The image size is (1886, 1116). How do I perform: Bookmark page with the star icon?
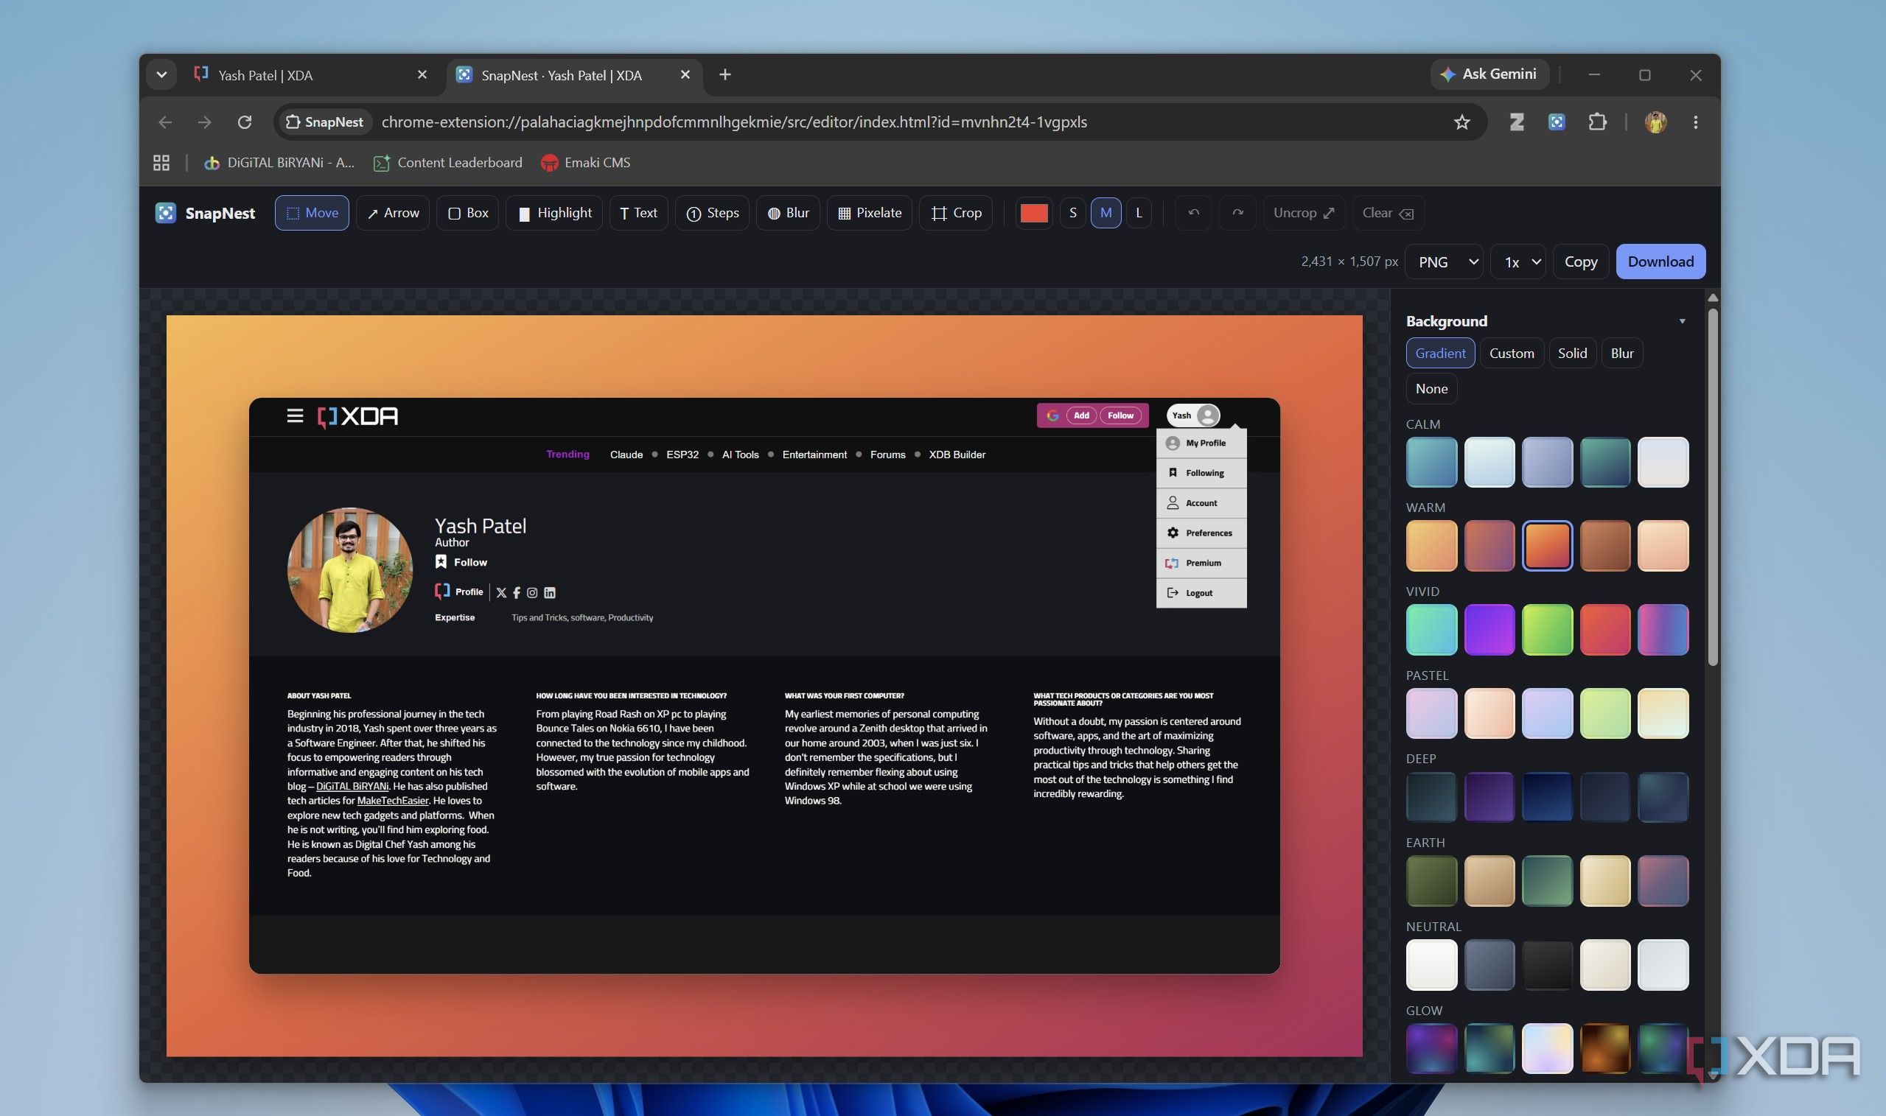(1461, 122)
